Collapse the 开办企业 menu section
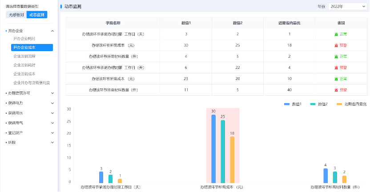The height and width of the screenshot is (192, 370). pos(52,31)
